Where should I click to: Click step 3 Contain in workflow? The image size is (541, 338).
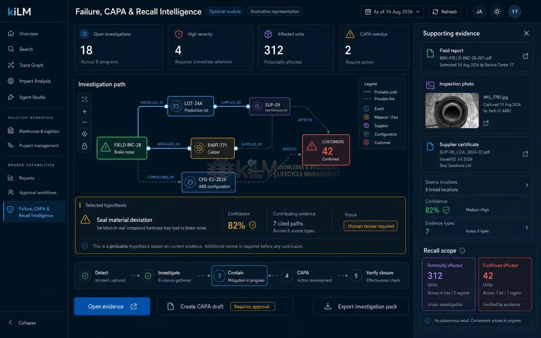[239, 276]
